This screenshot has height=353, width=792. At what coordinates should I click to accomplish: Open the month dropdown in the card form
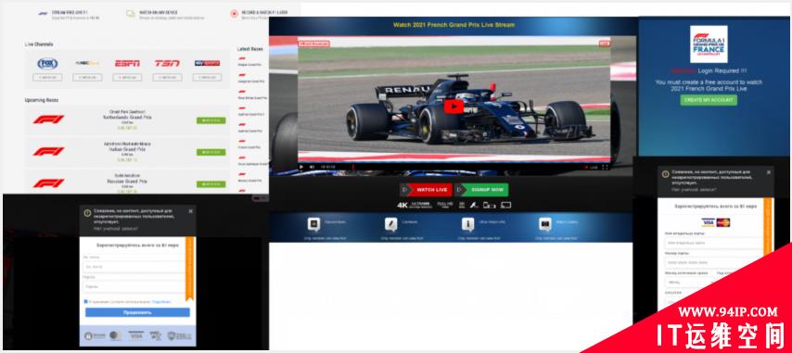click(x=687, y=283)
